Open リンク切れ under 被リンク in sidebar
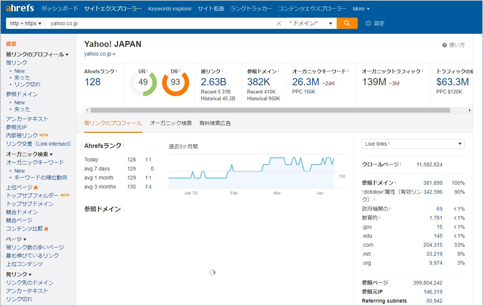 [x=27, y=84]
